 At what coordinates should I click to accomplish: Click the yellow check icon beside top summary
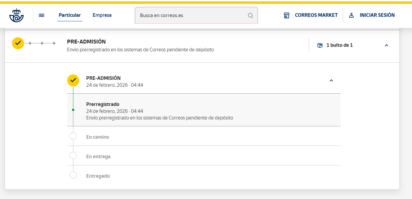coord(18,43)
